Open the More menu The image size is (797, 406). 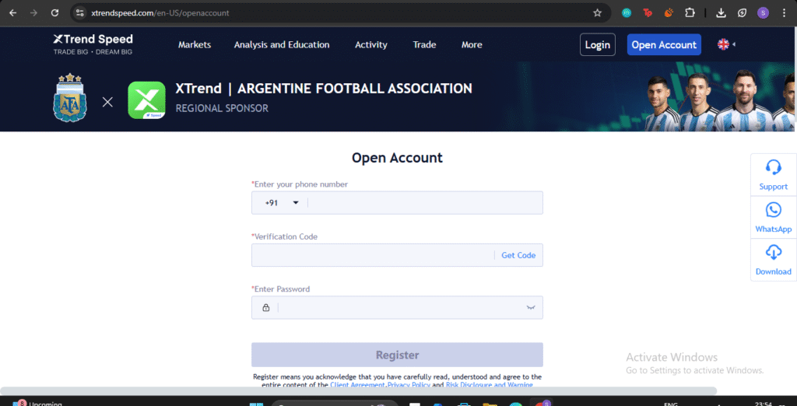coord(472,44)
